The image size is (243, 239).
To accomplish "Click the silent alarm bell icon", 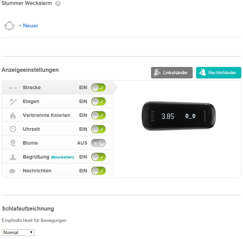I will click(x=9, y=26).
